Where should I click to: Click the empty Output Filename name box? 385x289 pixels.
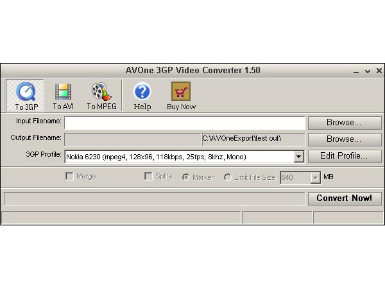tap(133, 139)
